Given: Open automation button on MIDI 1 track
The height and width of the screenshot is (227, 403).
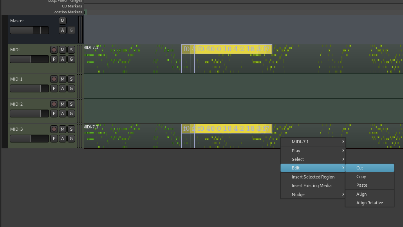Looking at the screenshot, I should tap(63, 88).
